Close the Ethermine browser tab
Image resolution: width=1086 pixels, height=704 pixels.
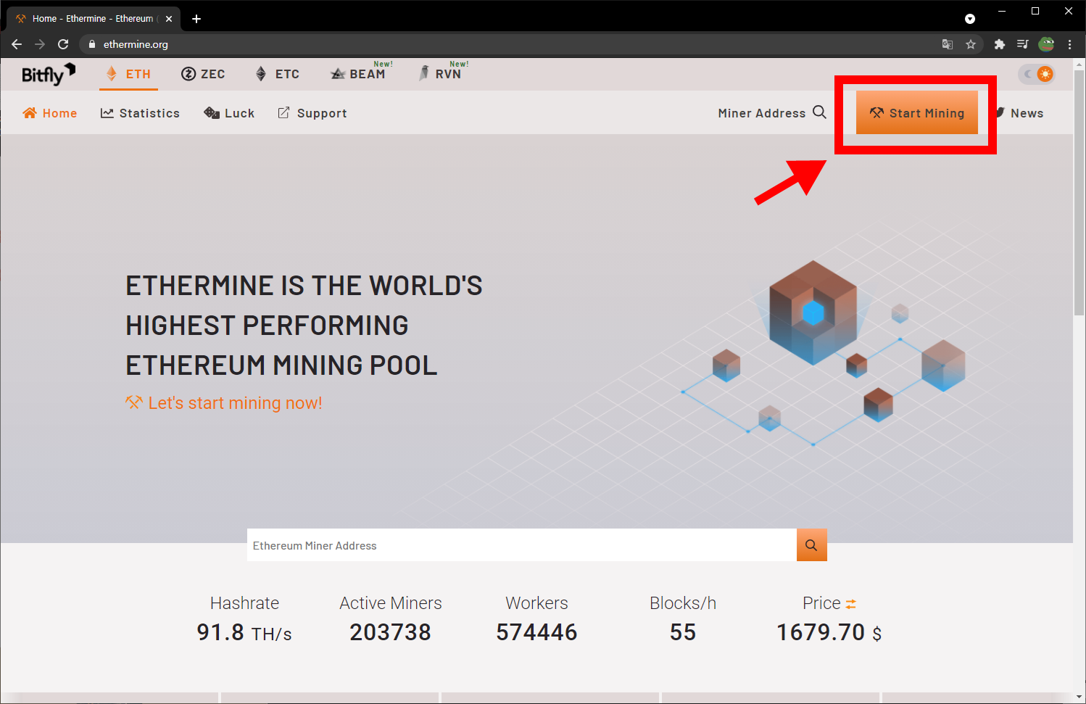[x=169, y=19]
